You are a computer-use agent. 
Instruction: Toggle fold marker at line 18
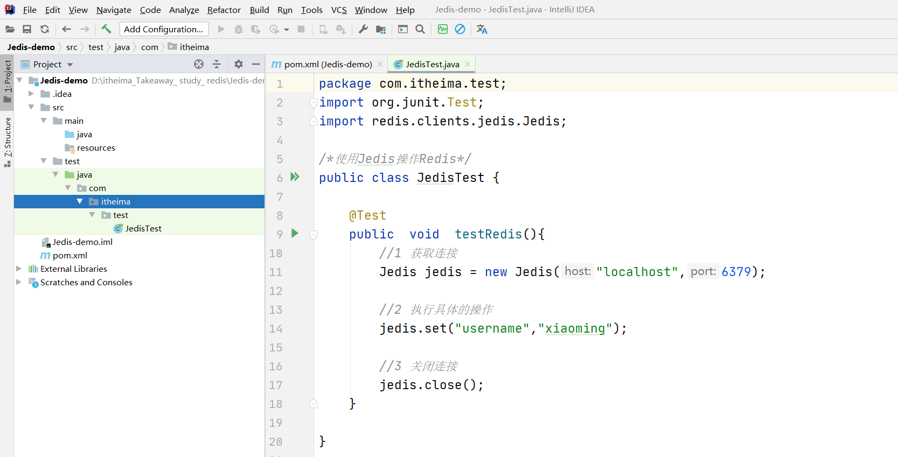[x=314, y=404]
